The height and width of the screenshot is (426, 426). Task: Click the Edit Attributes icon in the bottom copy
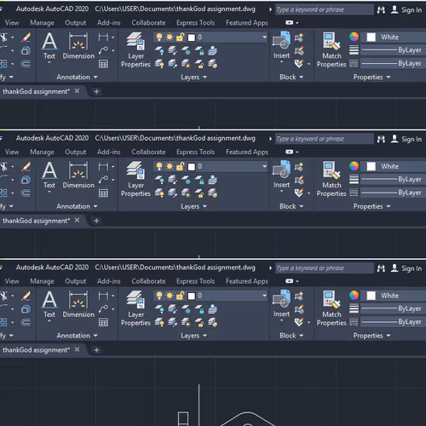[299, 322]
